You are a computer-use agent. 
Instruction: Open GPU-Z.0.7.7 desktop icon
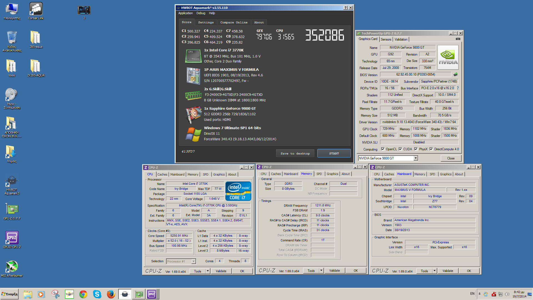(12, 212)
